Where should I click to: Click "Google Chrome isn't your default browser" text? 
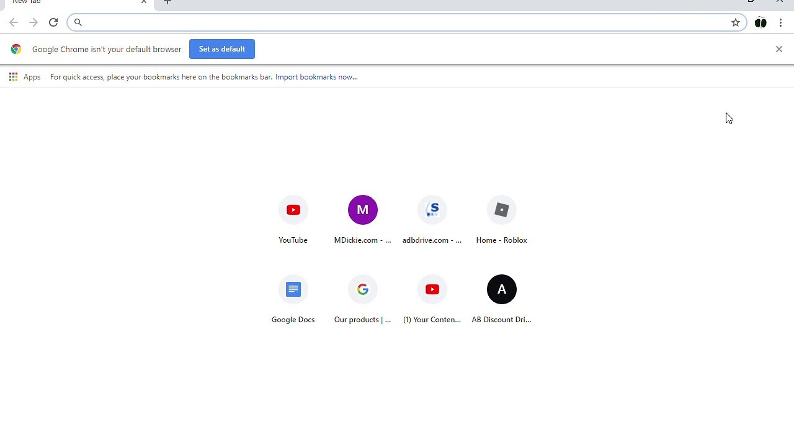[x=107, y=49]
